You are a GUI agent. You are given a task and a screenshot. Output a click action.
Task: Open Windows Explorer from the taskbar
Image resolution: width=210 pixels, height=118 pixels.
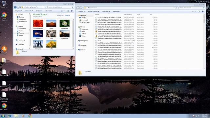(16, 116)
